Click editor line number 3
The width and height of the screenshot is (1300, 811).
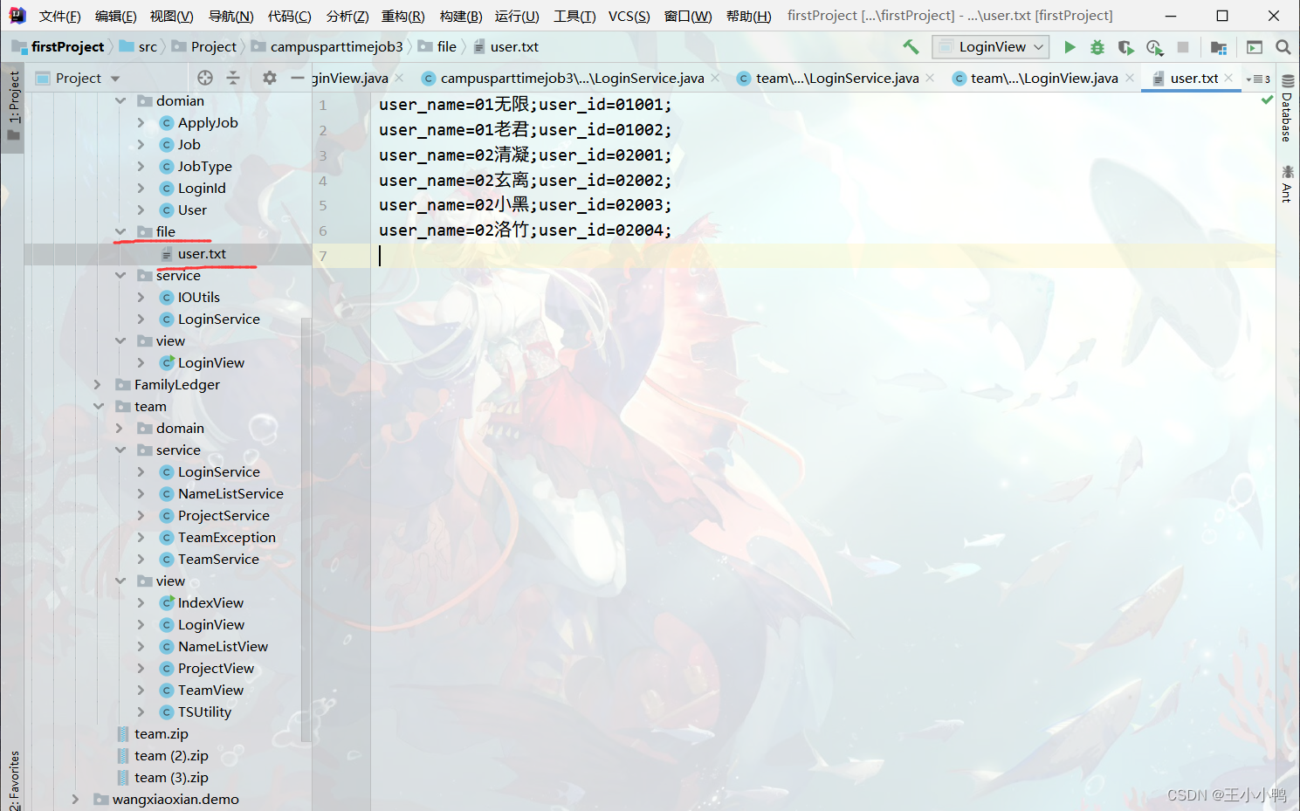point(323,155)
